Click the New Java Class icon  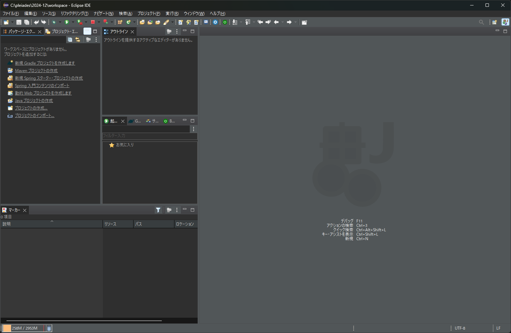pos(128,22)
